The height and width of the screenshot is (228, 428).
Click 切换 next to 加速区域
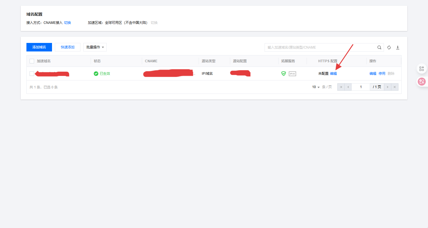pyautogui.click(x=154, y=23)
